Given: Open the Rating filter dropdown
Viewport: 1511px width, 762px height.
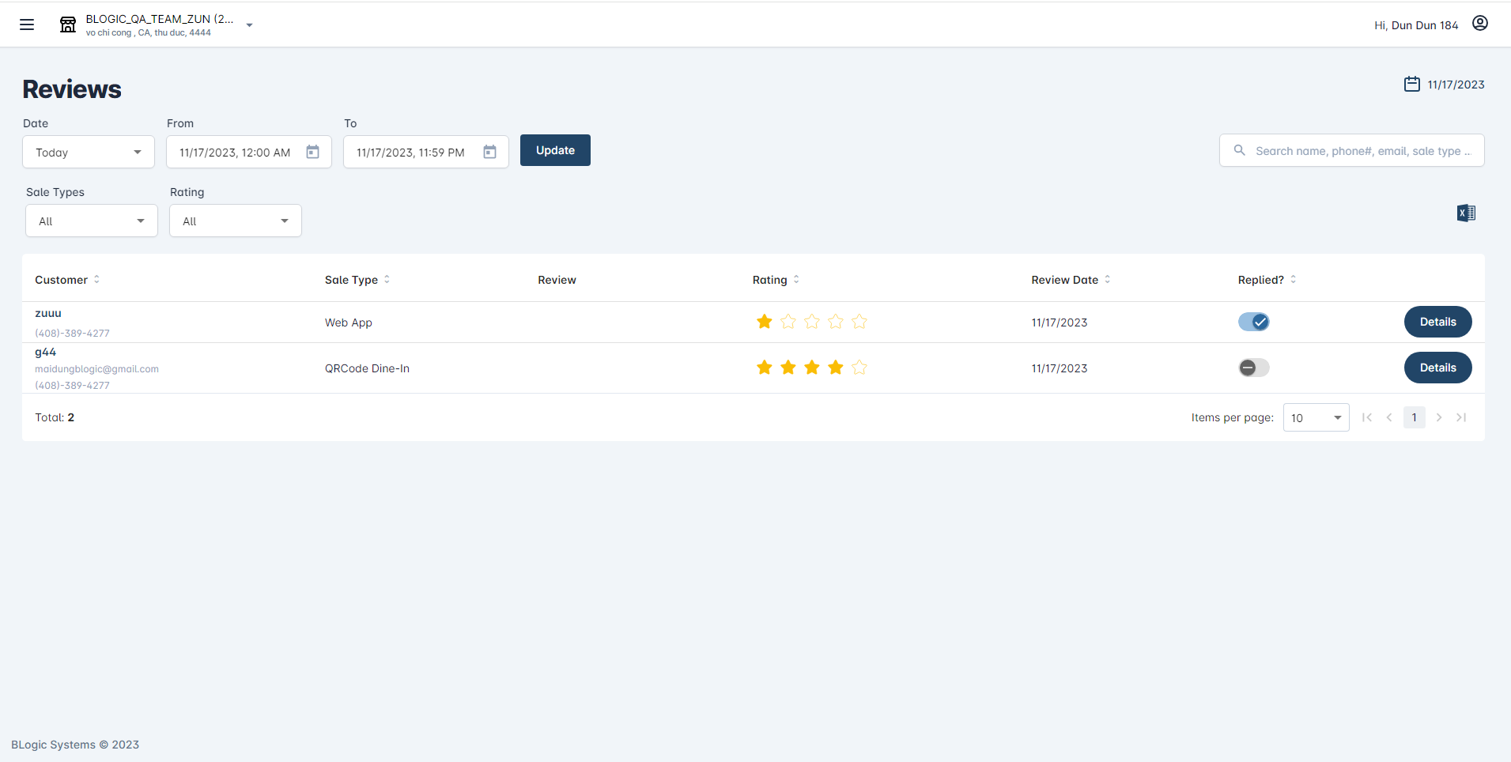Looking at the screenshot, I should coord(236,221).
